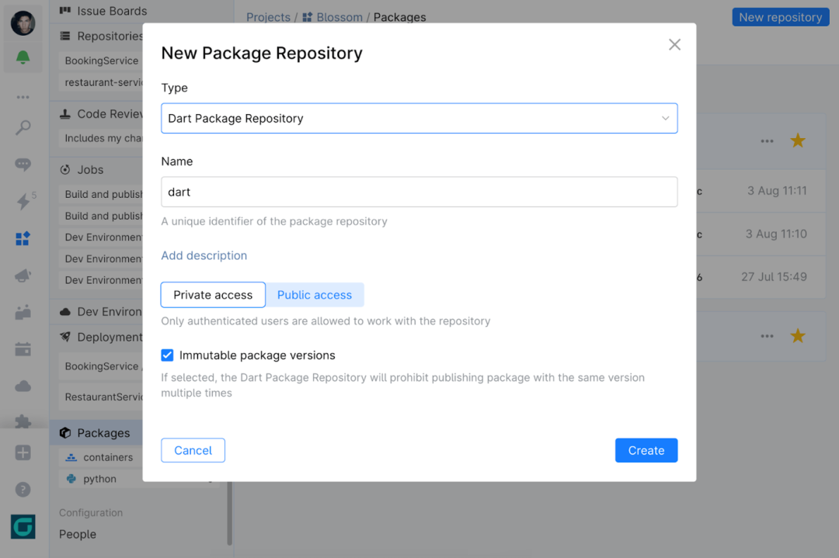
Task: Open the lightning bolt to-do icon
Action: click(23, 201)
